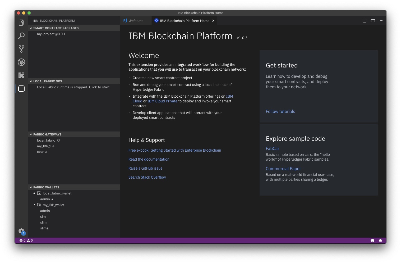The height and width of the screenshot is (263, 401).
Task: Open the IBM Cloud Private link
Action: [162, 101]
